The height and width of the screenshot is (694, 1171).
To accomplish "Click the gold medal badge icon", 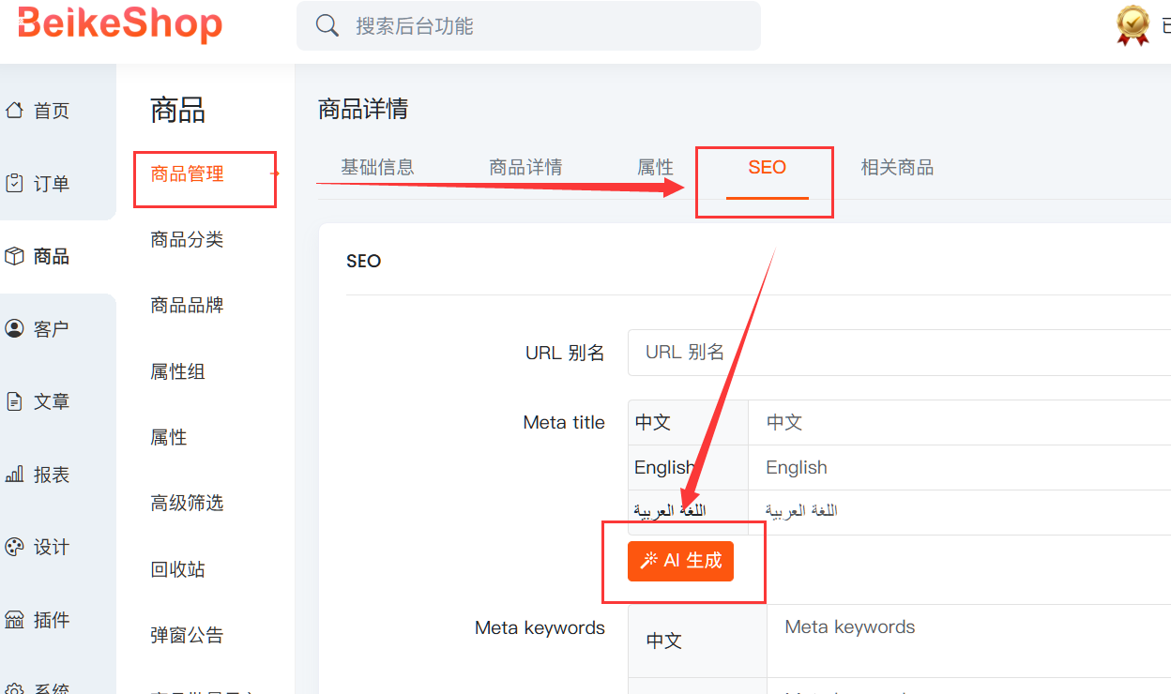I will point(1133,24).
